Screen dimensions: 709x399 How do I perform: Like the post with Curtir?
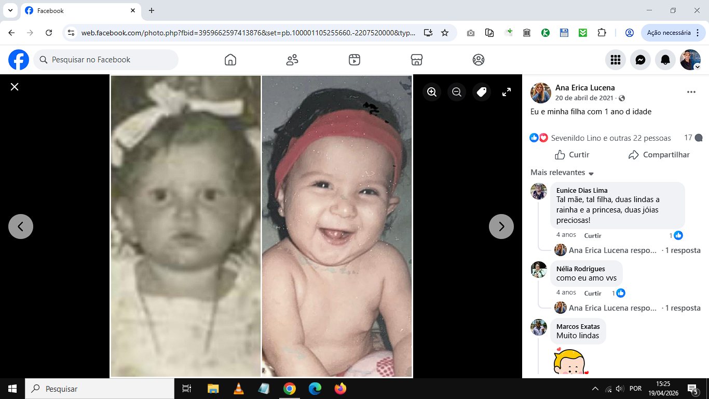point(572,155)
